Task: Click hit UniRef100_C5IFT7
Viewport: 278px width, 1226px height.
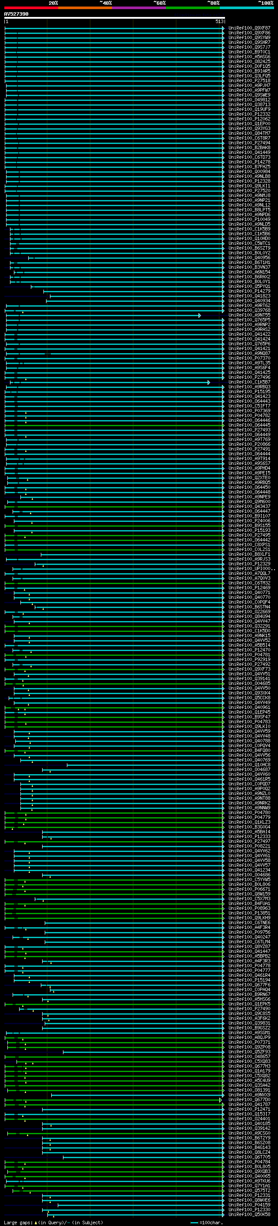Action: pos(249,406)
